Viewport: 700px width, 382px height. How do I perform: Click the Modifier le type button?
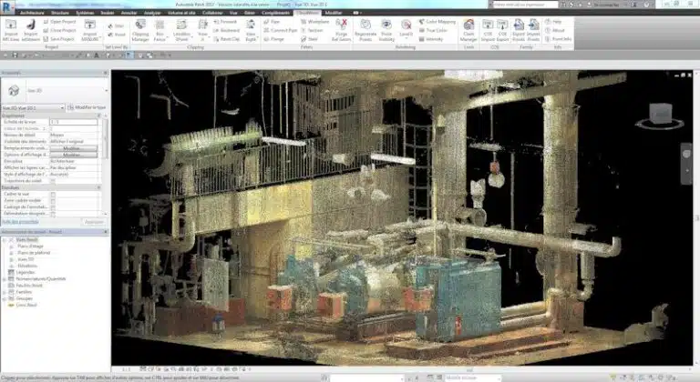[87, 106]
